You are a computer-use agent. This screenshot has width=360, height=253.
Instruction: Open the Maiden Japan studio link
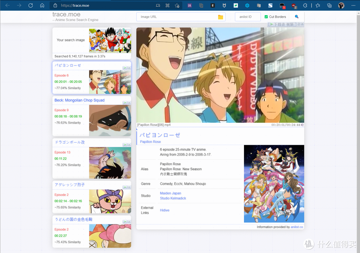click(x=170, y=193)
